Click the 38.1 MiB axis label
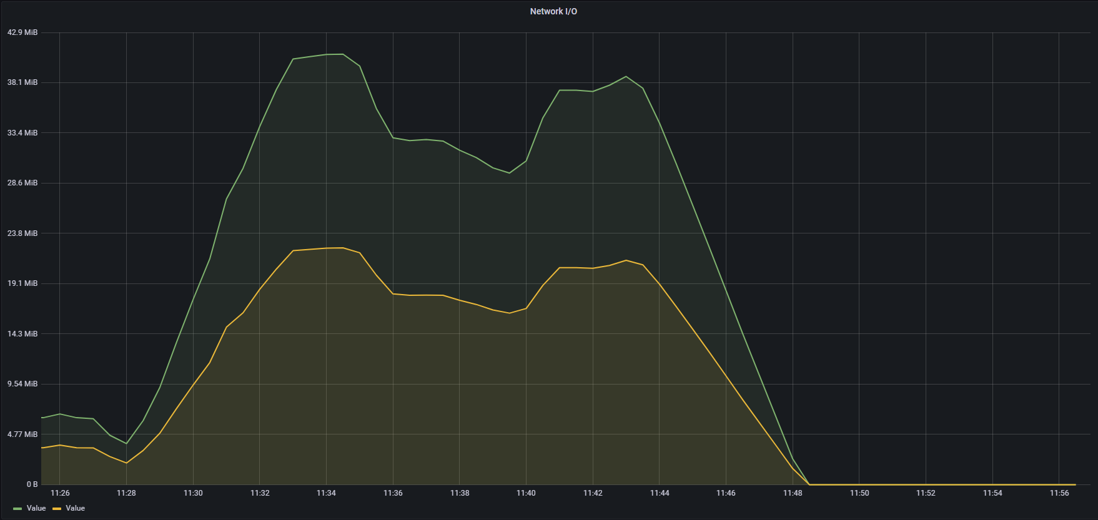Viewport: 1098px width, 520px height. click(x=22, y=82)
